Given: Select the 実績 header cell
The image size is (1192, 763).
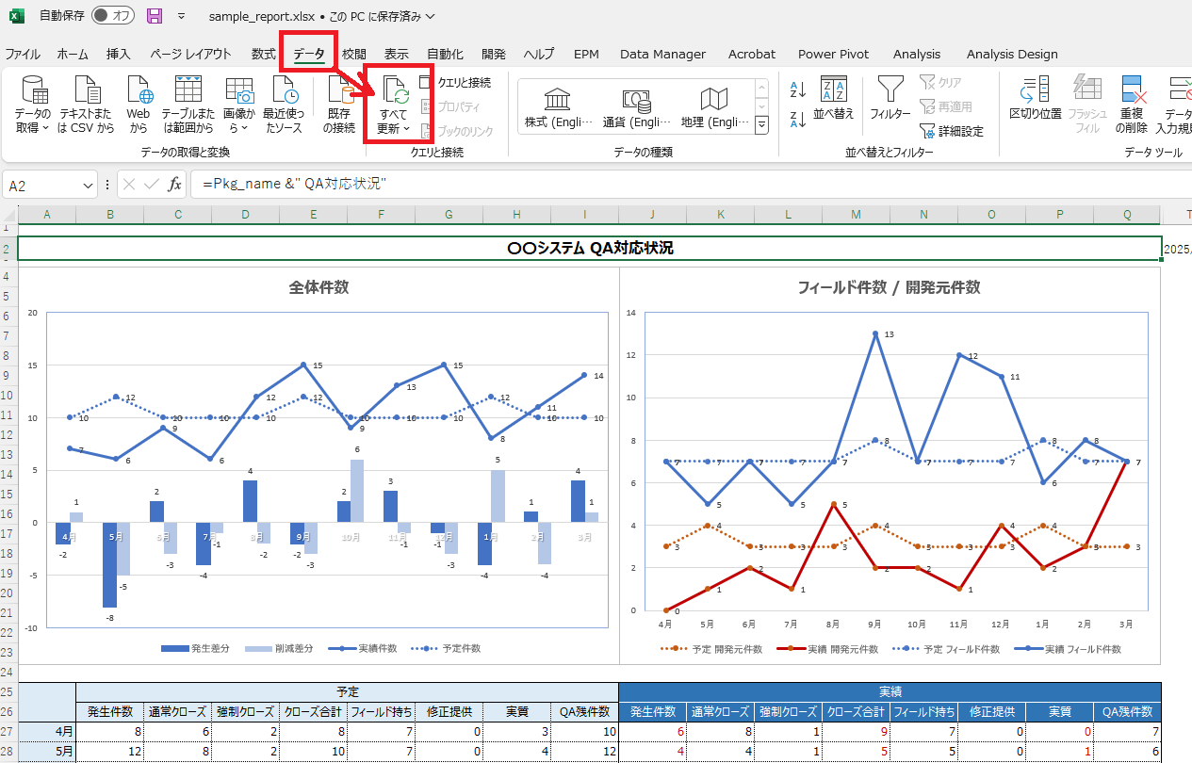Looking at the screenshot, I should (x=890, y=692).
